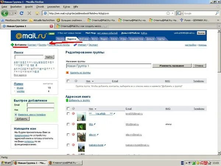Check the box for contact ValeRi@
Image resolution: width=221 pixels, height=166 pixels.
click(68, 114)
